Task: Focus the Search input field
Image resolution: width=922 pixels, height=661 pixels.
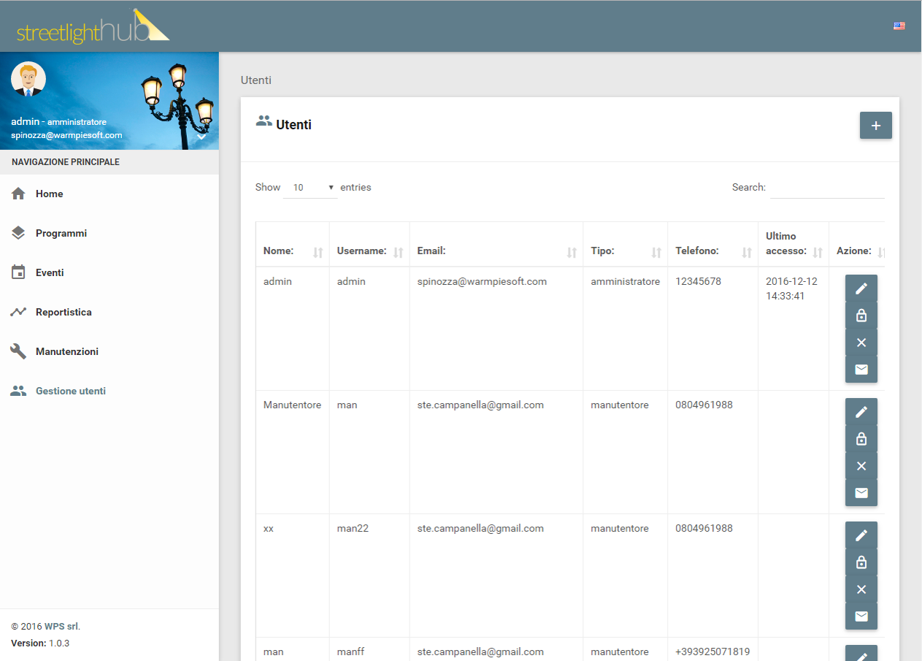Action: pyautogui.click(x=827, y=188)
